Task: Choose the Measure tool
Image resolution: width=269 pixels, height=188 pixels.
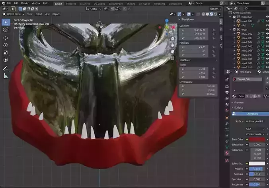Action: pos(6,76)
